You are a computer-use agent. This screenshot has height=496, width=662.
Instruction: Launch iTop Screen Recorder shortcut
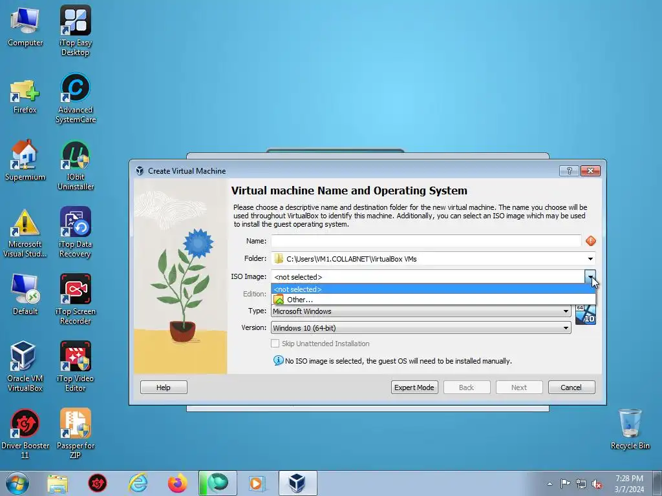pyautogui.click(x=75, y=300)
